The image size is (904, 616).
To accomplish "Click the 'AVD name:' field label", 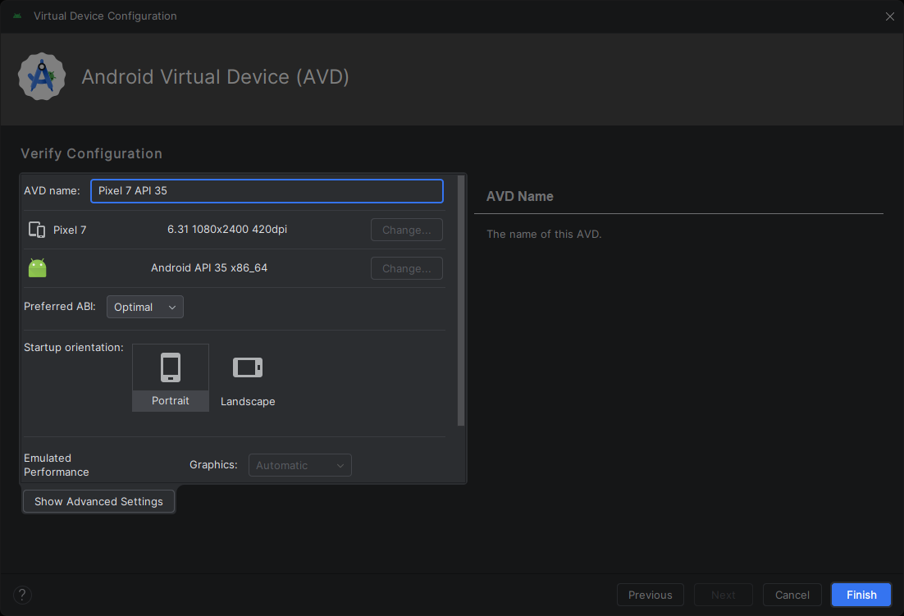I will [52, 191].
